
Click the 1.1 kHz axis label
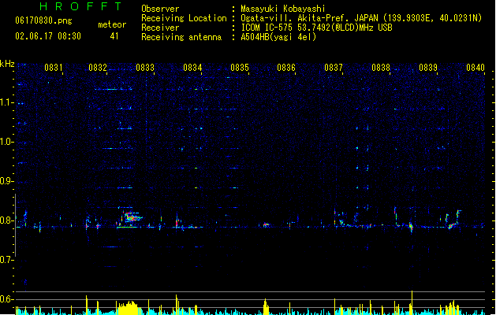point(6,102)
